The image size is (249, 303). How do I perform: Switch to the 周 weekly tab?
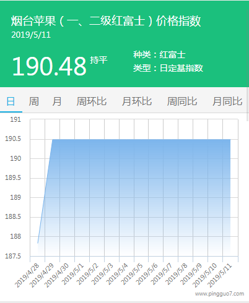(x=33, y=101)
